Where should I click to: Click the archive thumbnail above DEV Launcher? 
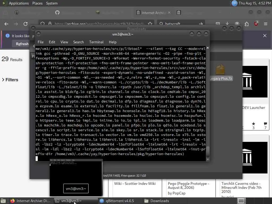(255, 82)
